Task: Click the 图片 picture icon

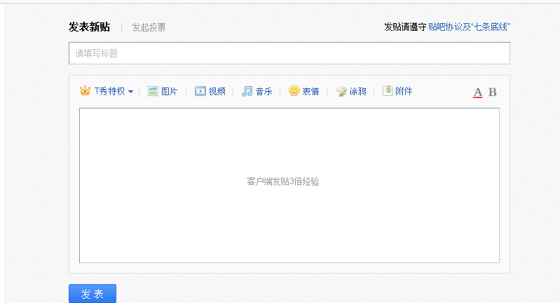Action: tap(153, 91)
